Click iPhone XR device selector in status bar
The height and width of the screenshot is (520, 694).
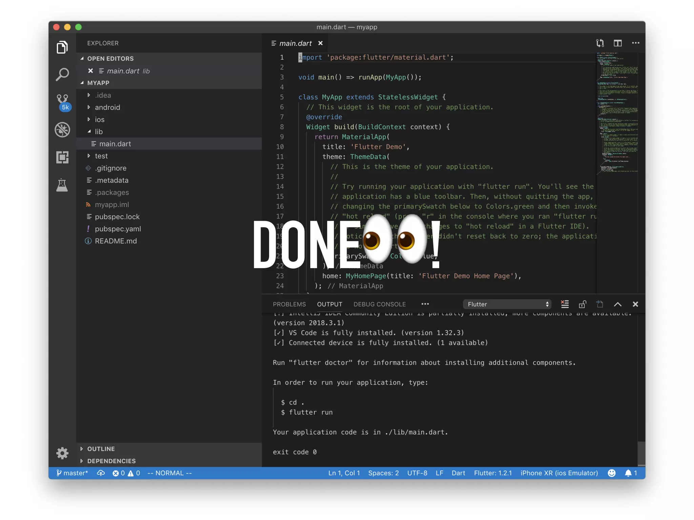coord(559,473)
